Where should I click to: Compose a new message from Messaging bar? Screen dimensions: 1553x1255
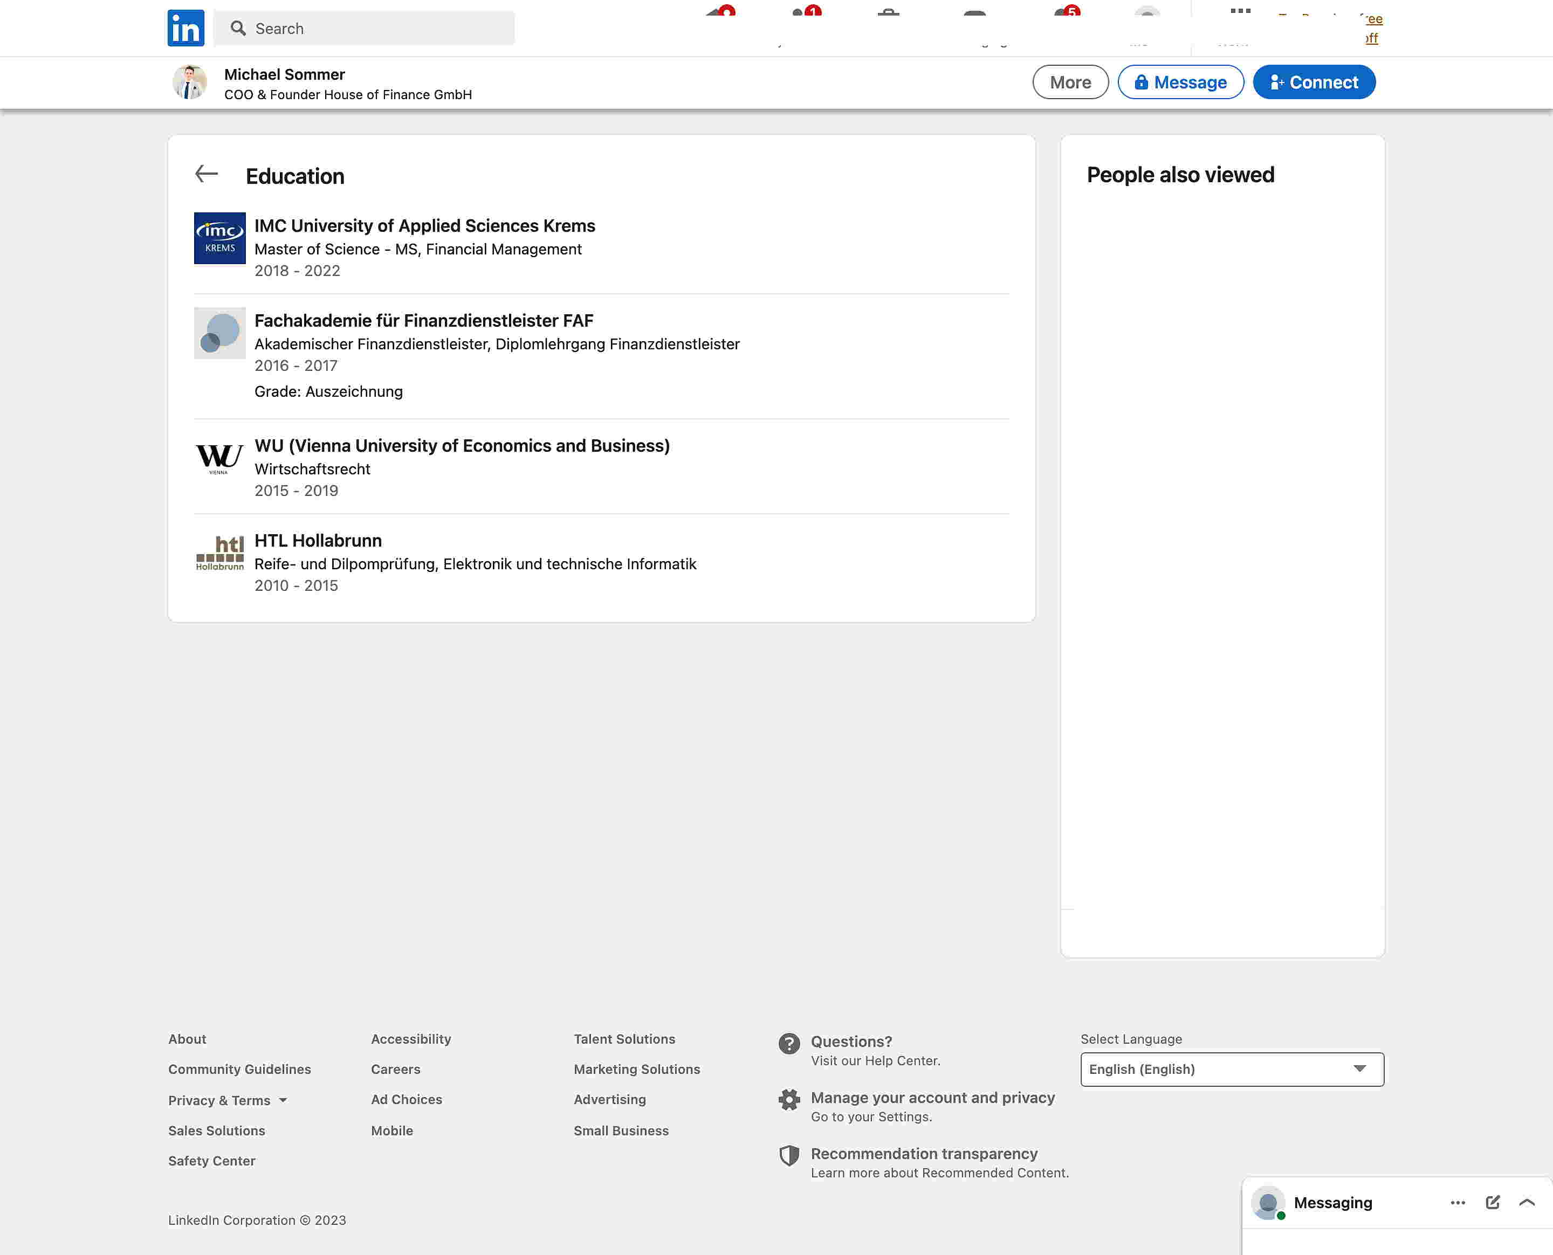1492,1202
